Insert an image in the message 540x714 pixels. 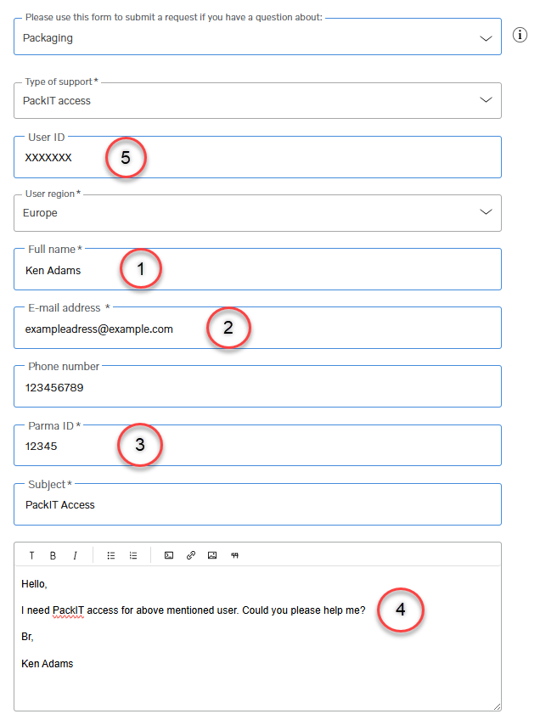tap(212, 555)
